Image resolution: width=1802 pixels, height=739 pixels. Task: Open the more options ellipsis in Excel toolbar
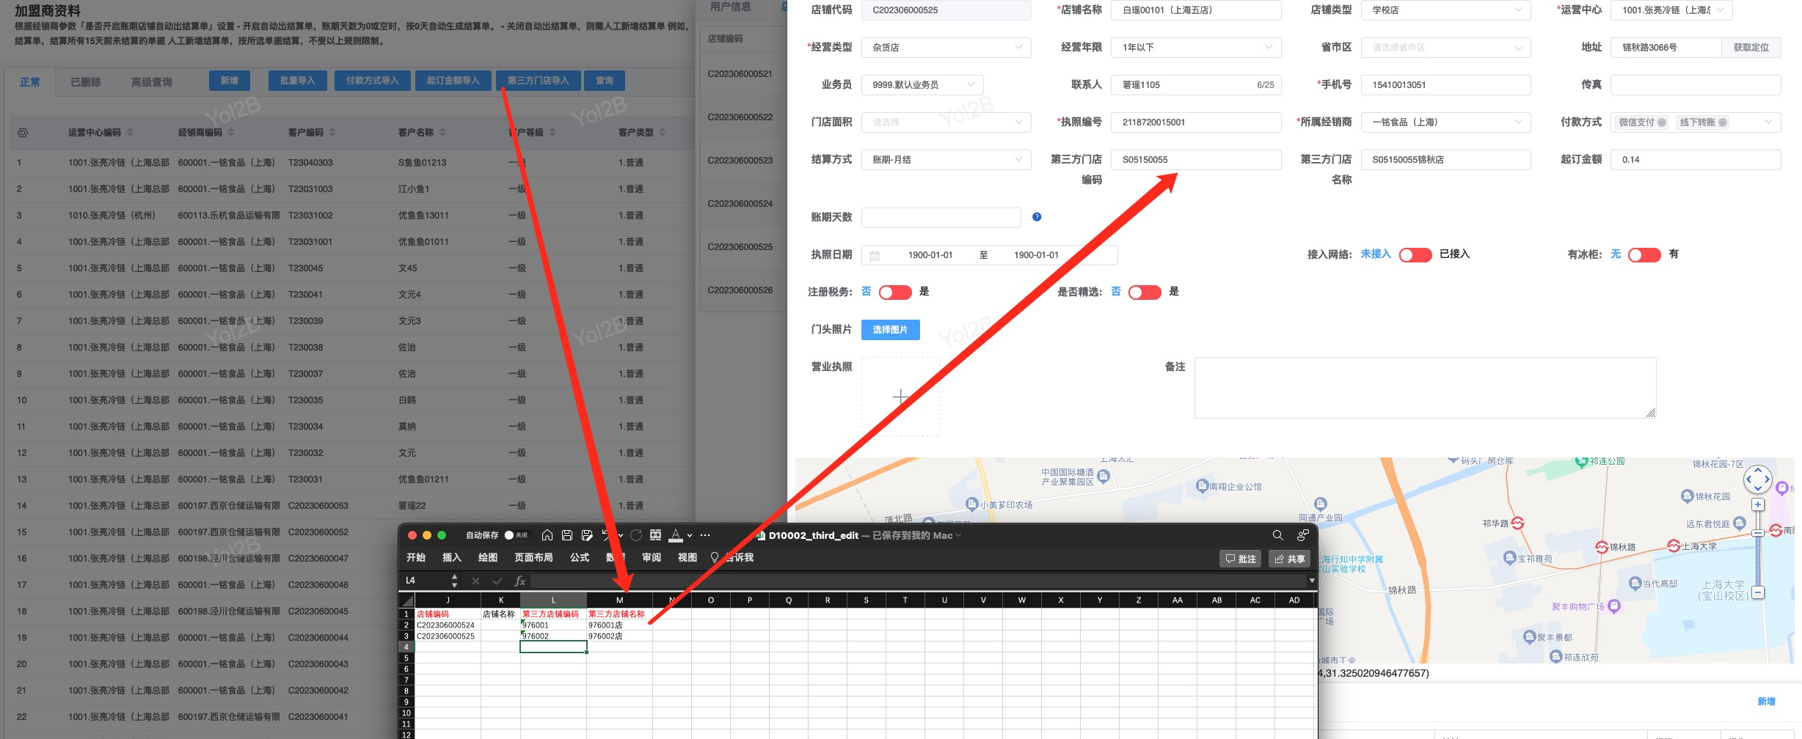pos(705,535)
